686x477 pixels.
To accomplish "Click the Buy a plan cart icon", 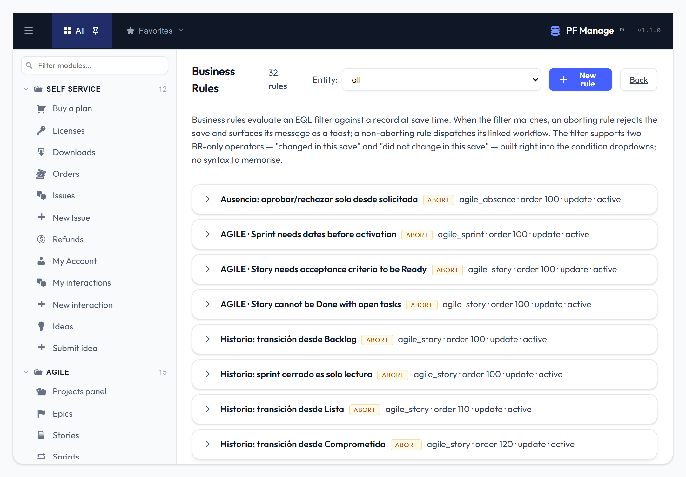I will pos(41,109).
